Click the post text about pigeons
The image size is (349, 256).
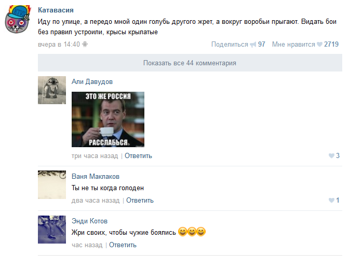[x=187, y=27]
